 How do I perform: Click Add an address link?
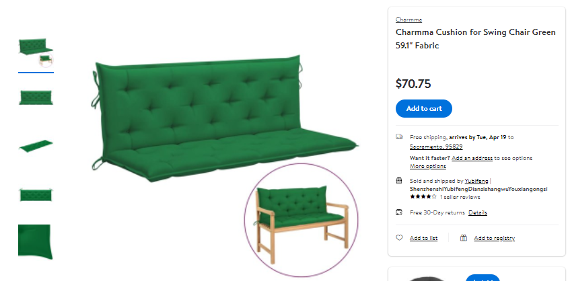pyautogui.click(x=472, y=158)
